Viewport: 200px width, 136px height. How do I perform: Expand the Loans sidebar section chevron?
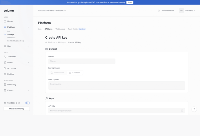coord(28,63)
